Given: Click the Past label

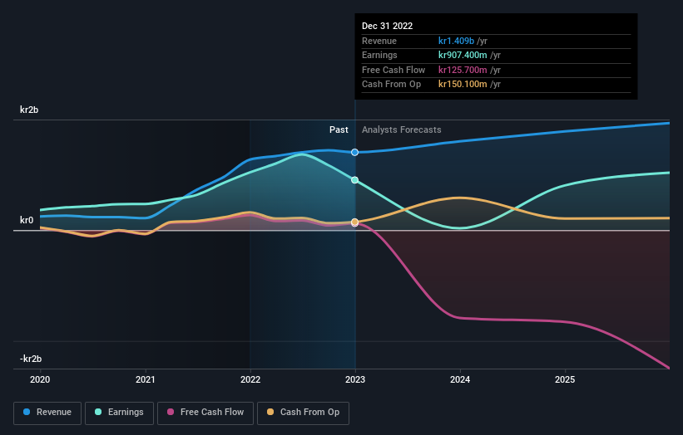Looking at the screenshot, I should 339,130.
